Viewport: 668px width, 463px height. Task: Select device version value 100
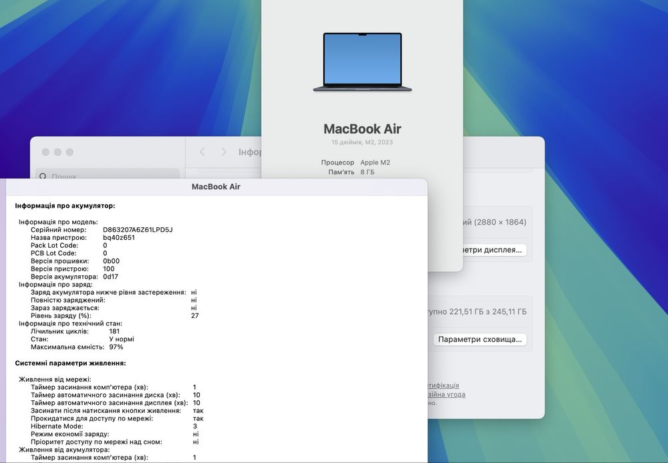tap(109, 269)
